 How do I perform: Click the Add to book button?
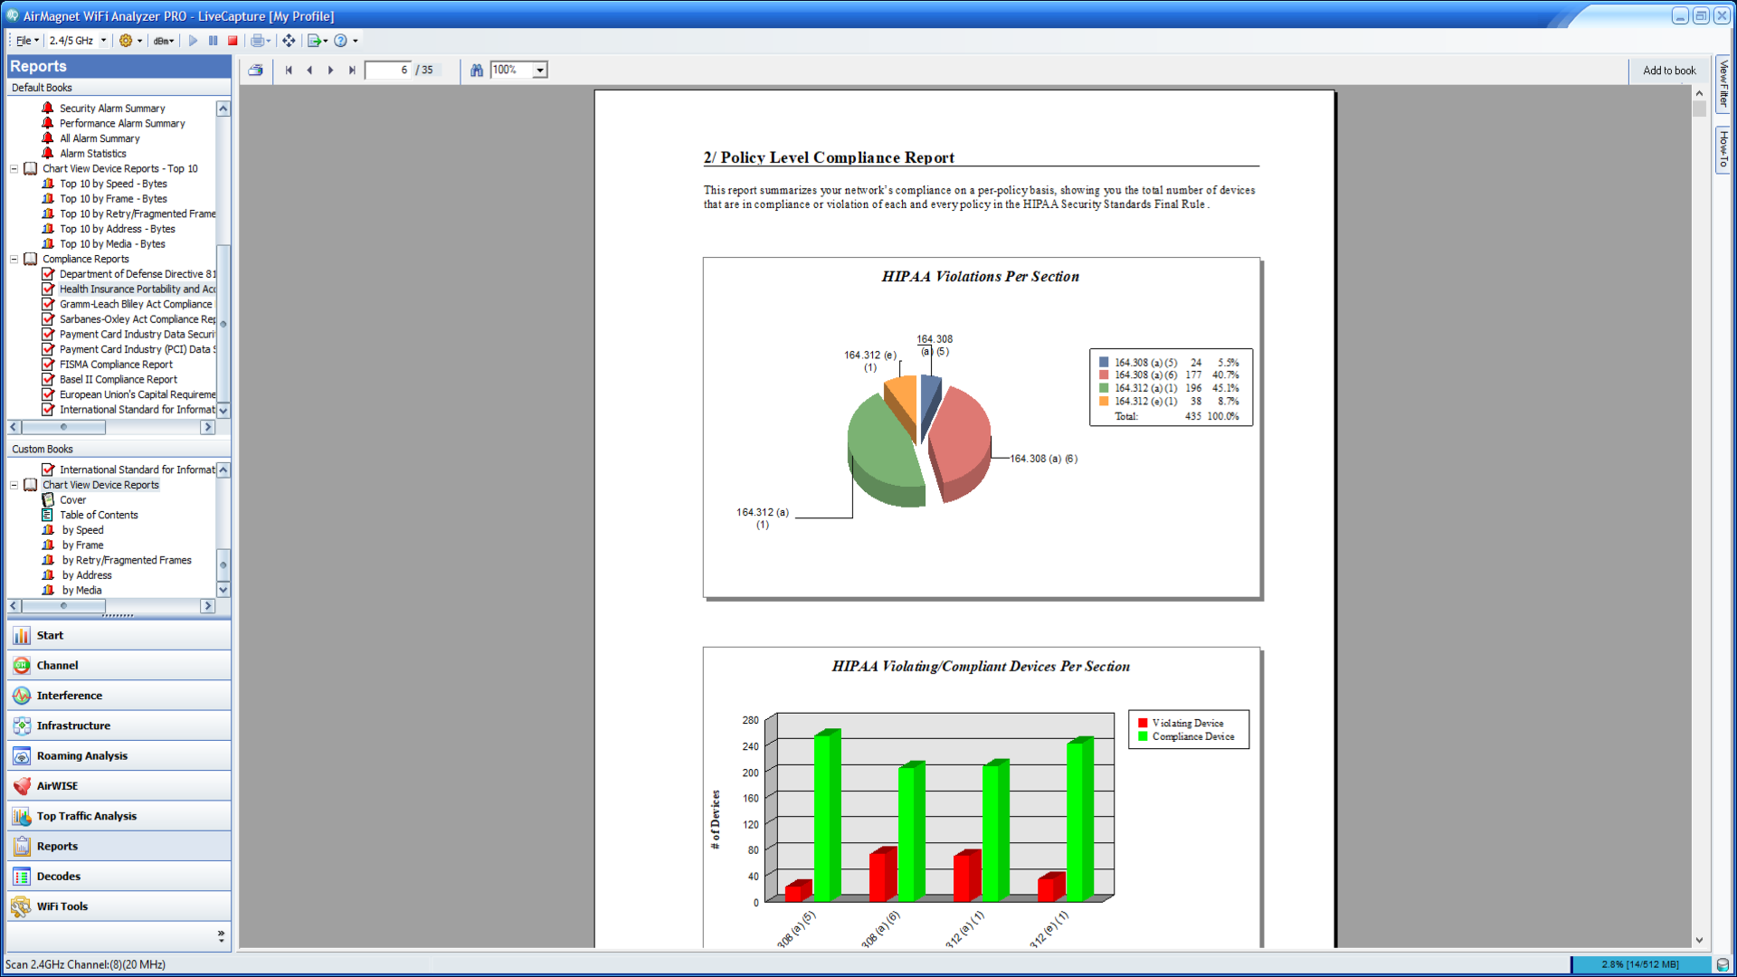(1669, 71)
